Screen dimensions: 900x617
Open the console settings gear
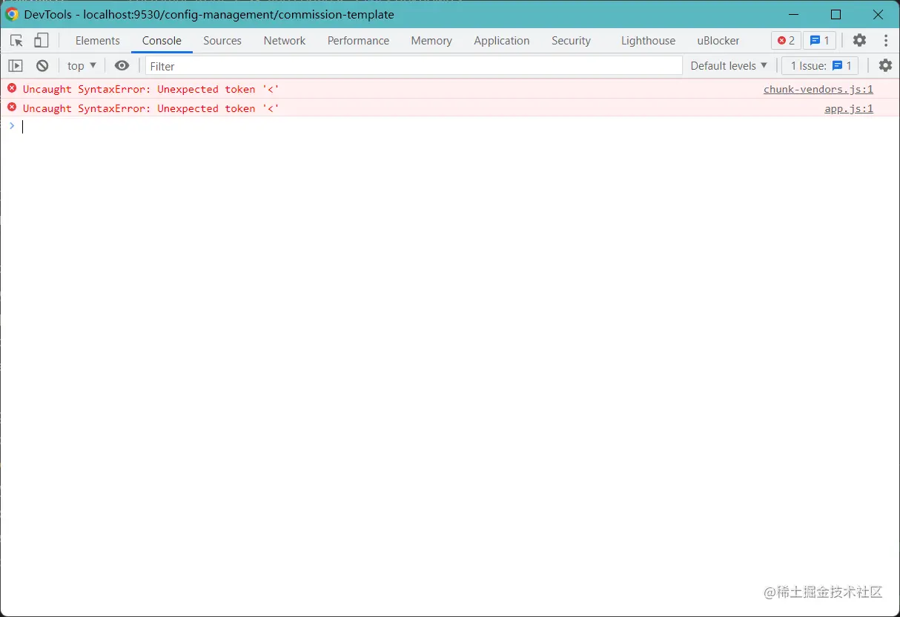tap(885, 65)
